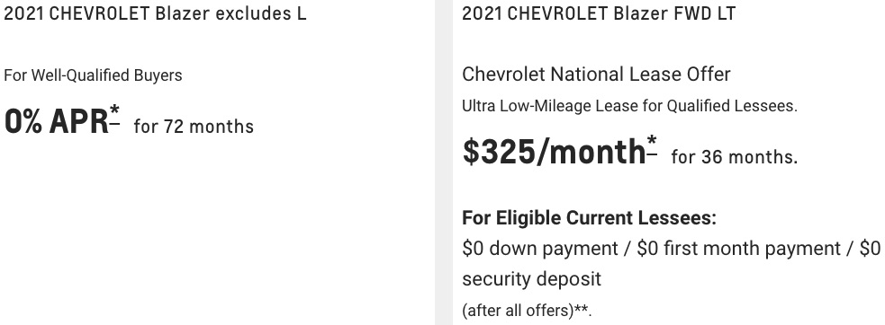The height and width of the screenshot is (325, 885).
Task: Click the For Eligible Current Lessees heading
Action: point(589,218)
